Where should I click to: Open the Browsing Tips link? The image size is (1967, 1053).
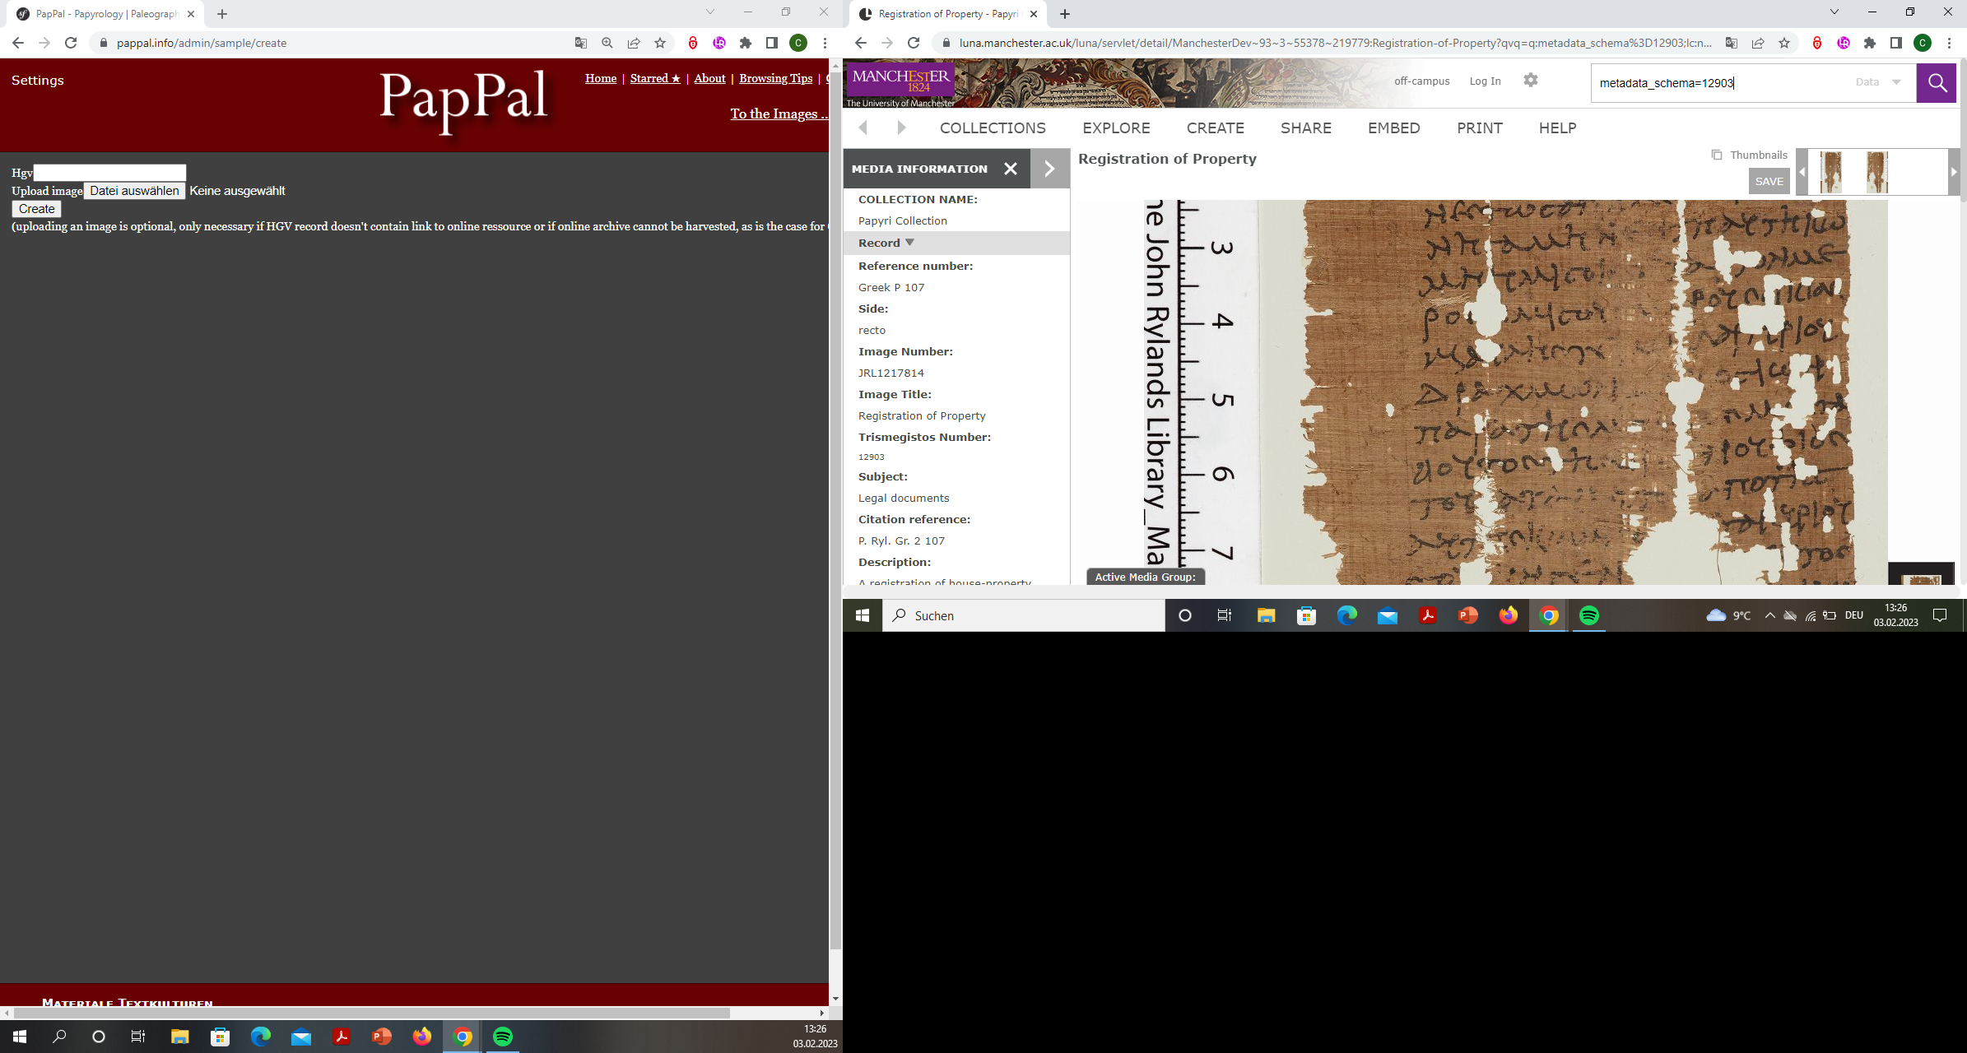click(775, 78)
